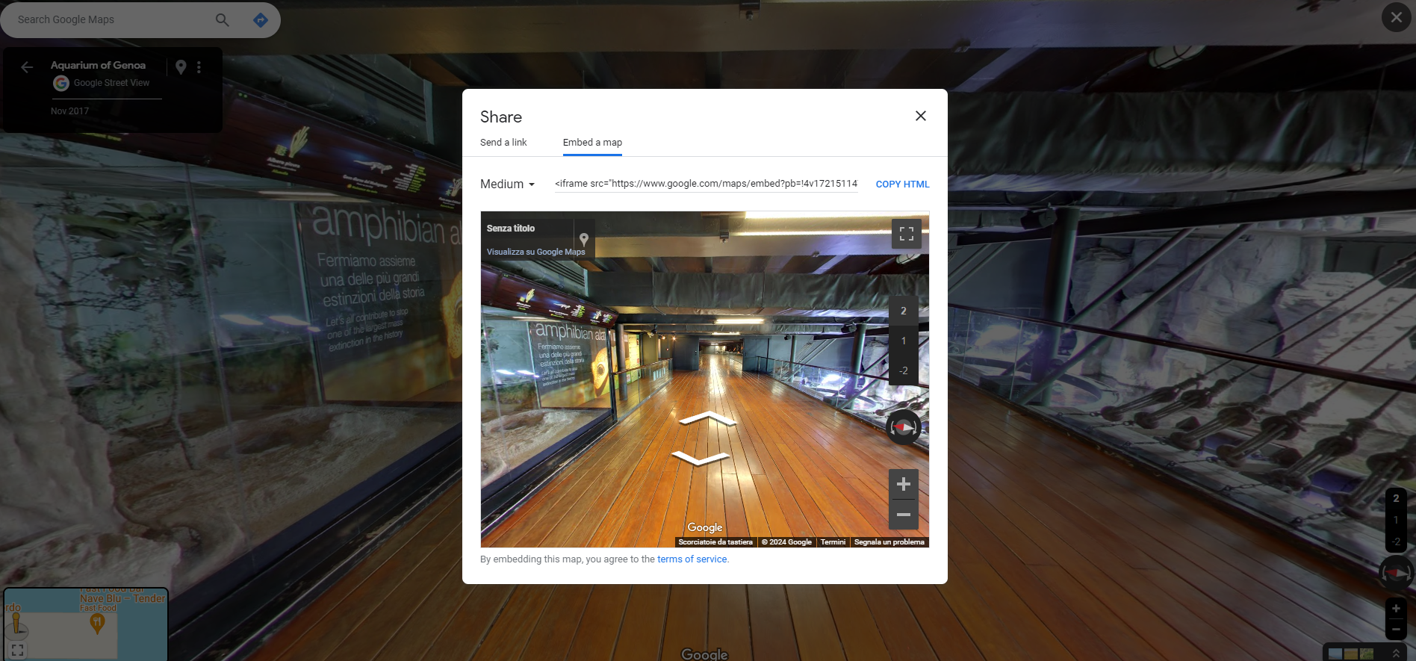Select floor 1 in the embed preview
The height and width of the screenshot is (661, 1416).
(x=903, y=341)
